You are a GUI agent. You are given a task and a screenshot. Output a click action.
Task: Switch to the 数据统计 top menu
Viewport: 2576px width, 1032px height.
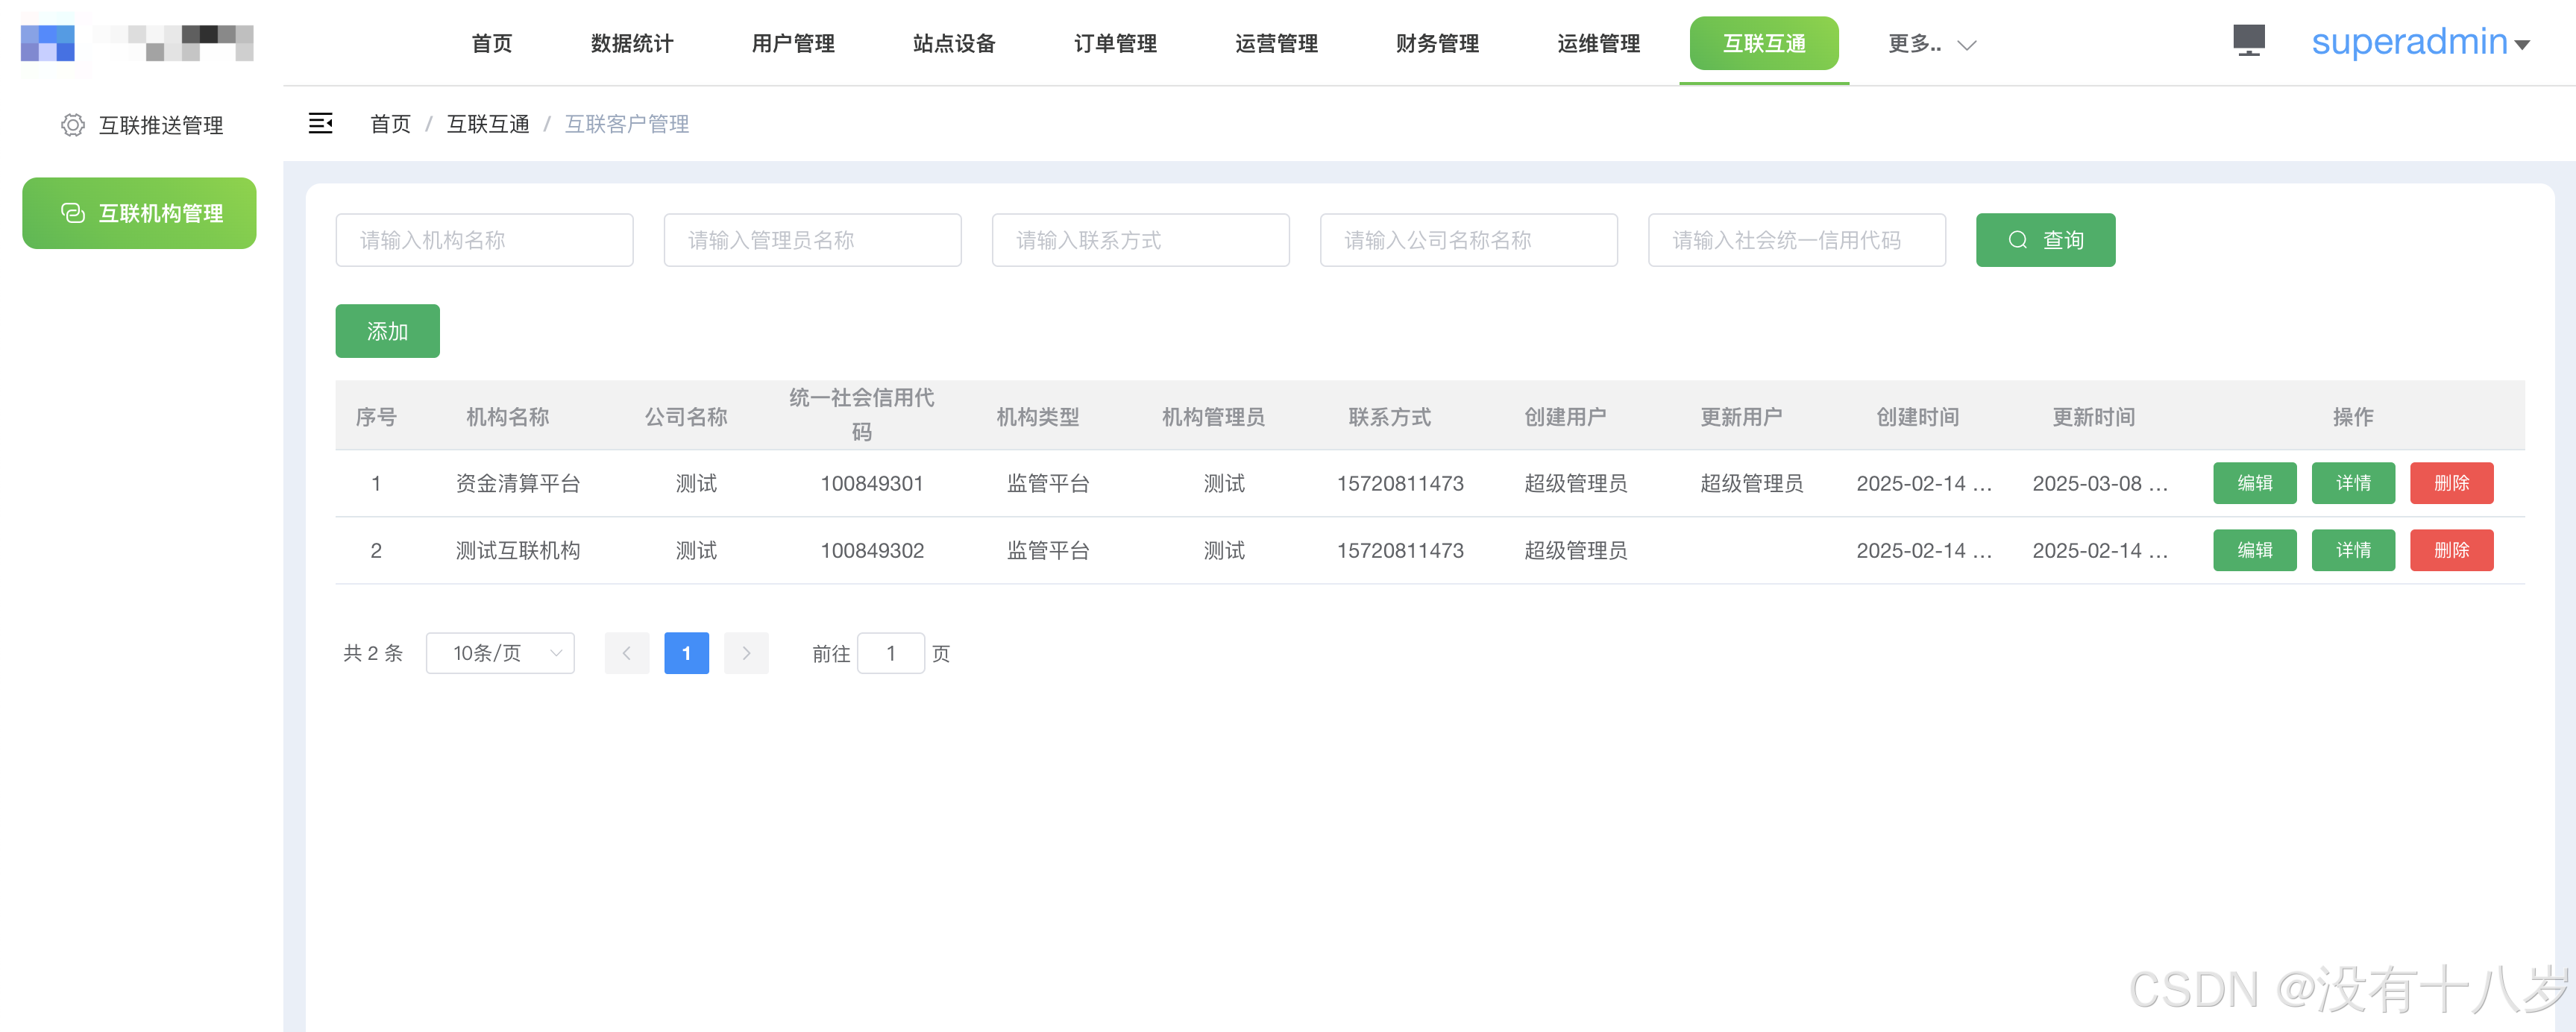click(632, 43)
